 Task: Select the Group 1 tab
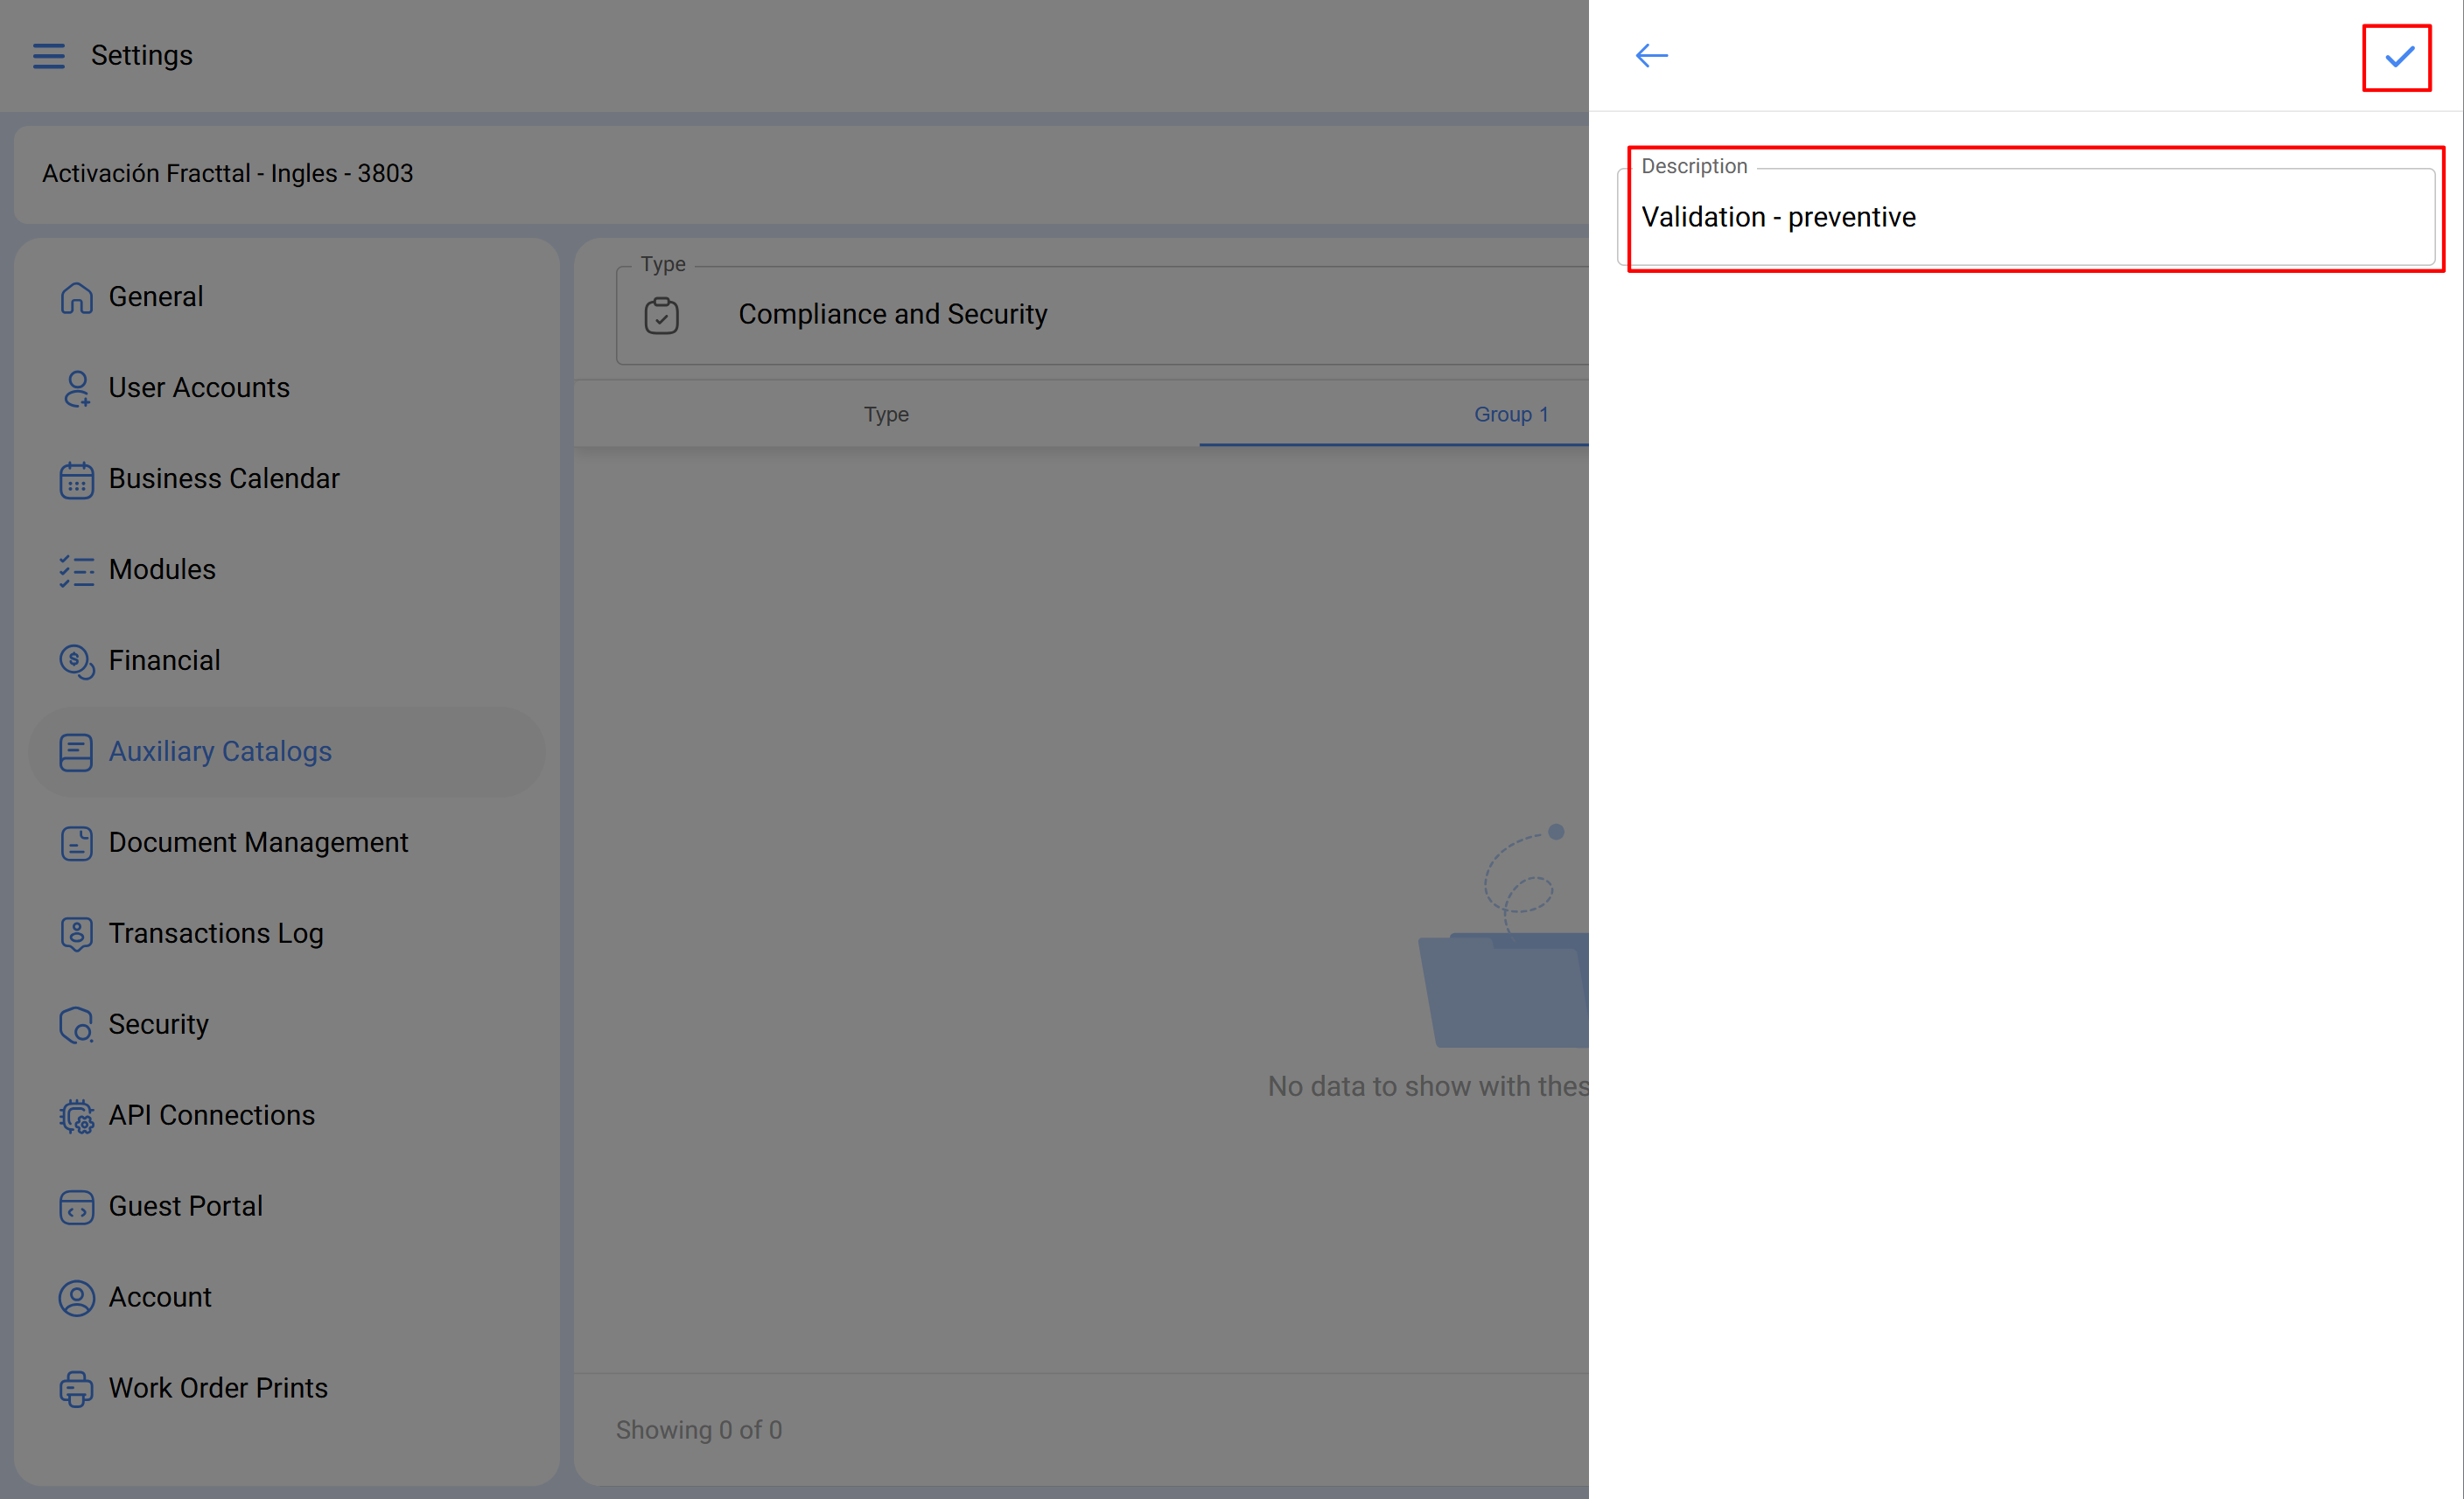point(1510,415)
